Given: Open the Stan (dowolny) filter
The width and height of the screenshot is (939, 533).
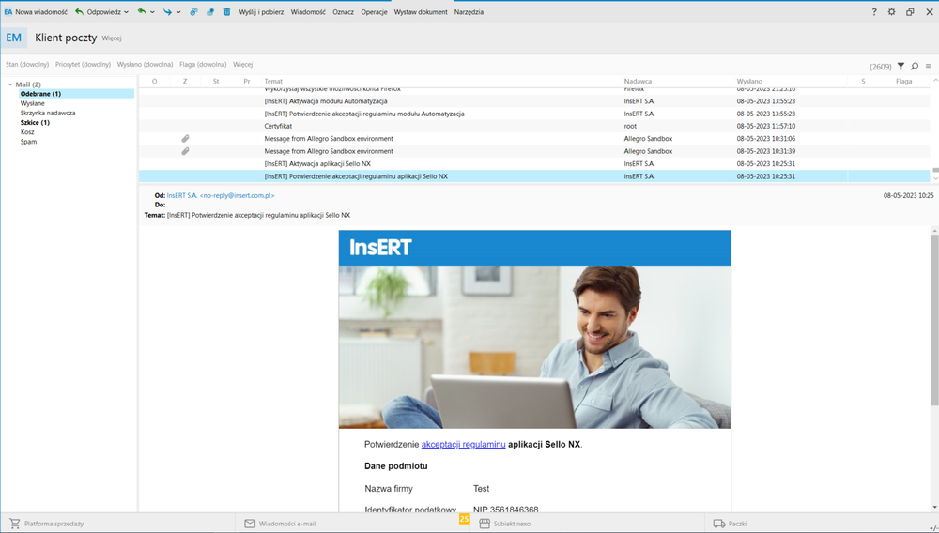Looking at the screenshot, I should (27, 65).
